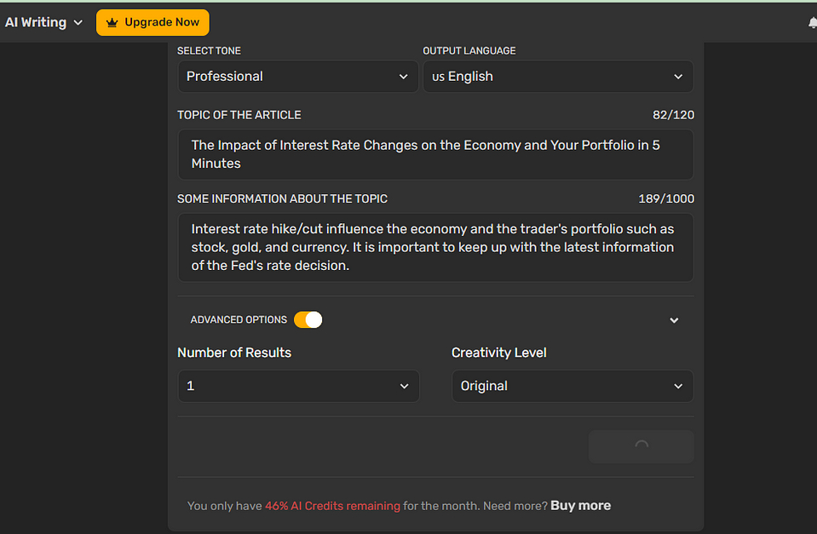Click the chevron arrow beside AI Writing
The height and width of the screenshot is (534, 817).
[x=78, y=23]
